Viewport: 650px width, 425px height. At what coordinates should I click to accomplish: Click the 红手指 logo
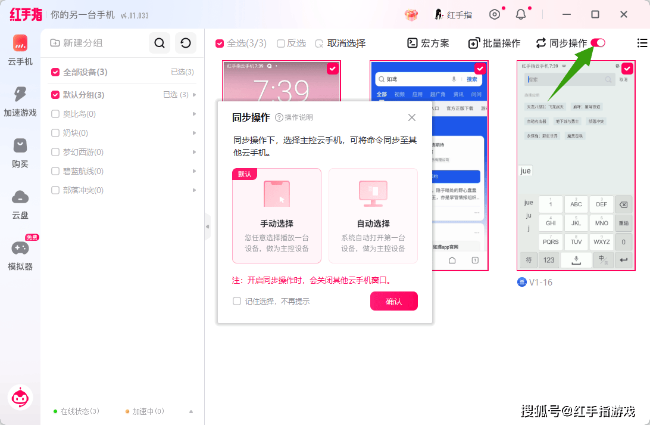coord(26,14)
